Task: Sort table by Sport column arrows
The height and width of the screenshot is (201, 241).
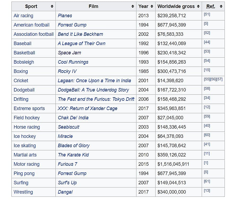Action: pyautogui.click(x=52, y=6)
